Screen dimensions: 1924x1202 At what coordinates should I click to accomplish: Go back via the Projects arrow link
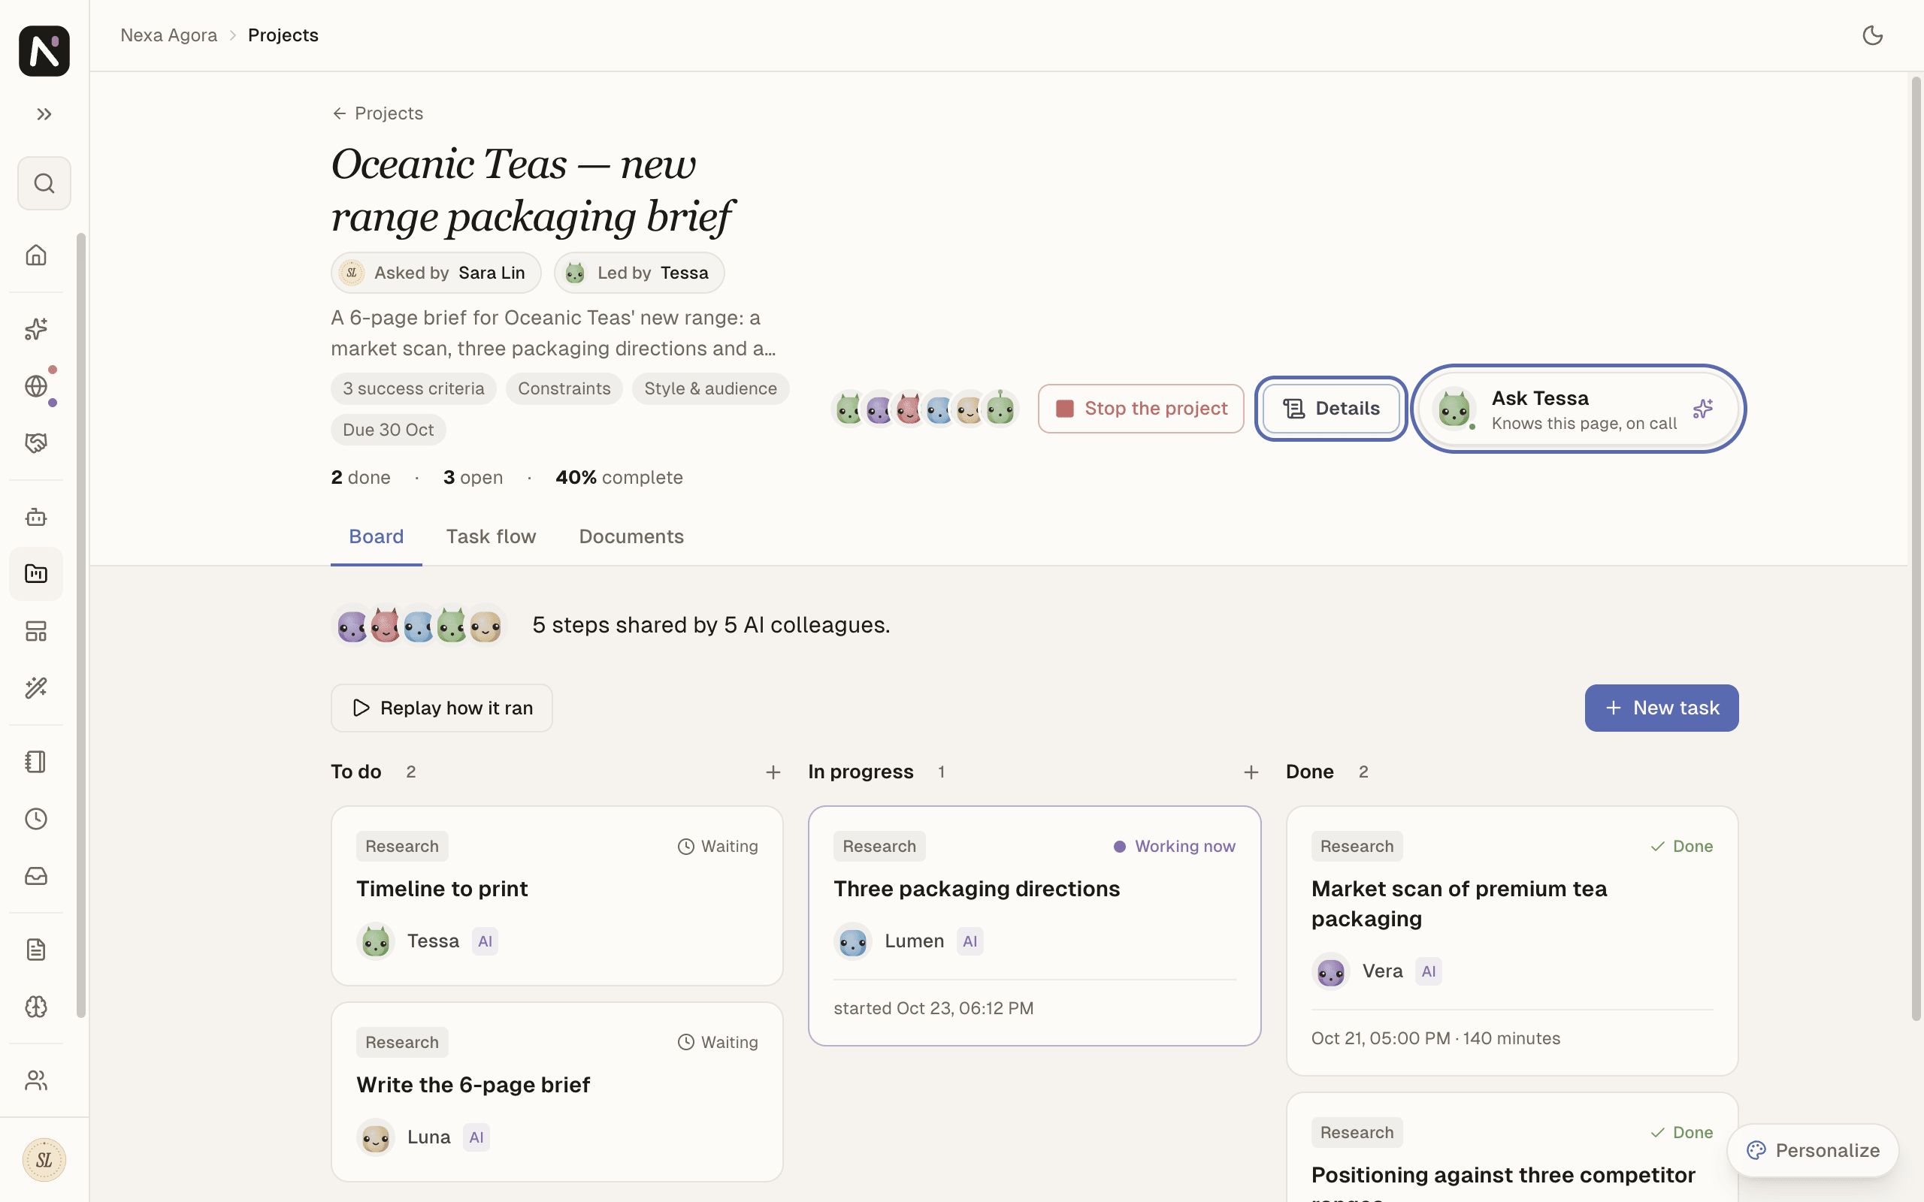[377, 113]
